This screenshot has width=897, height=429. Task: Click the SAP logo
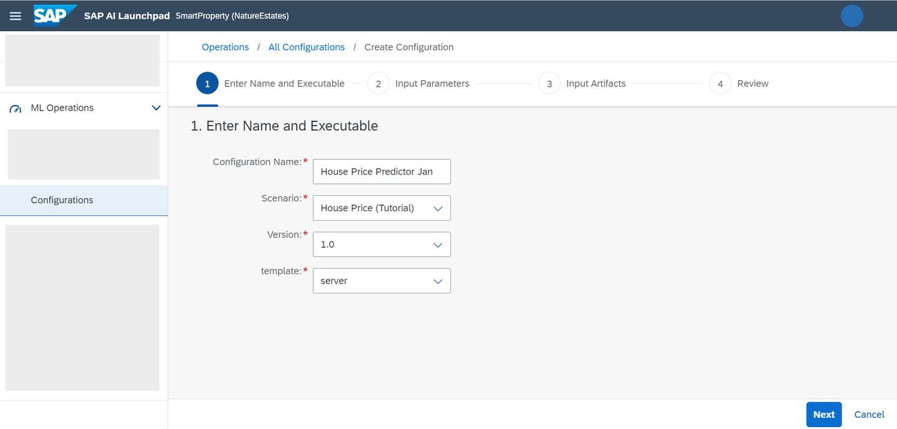tap(55, 16)
